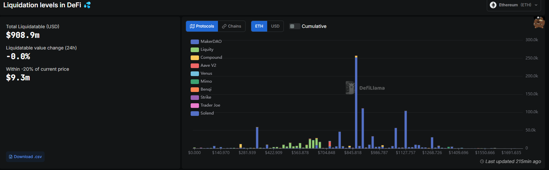Hide Strike series via legend

point(201,97)
